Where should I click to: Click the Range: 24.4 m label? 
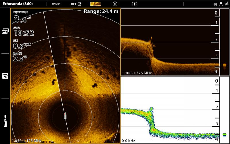pyautogui.click(x=101, y=11)
